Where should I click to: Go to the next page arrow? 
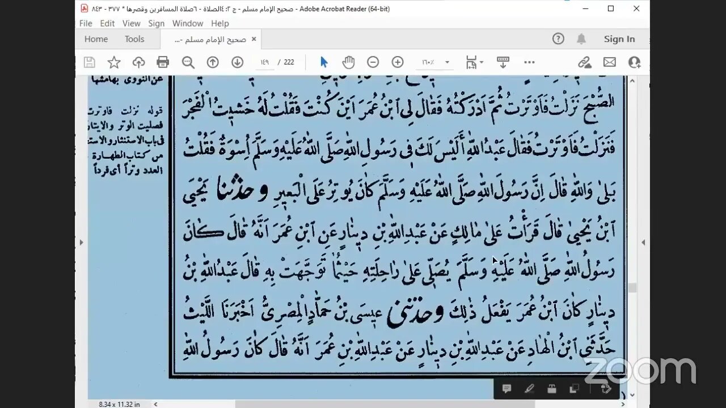(237, 62)
